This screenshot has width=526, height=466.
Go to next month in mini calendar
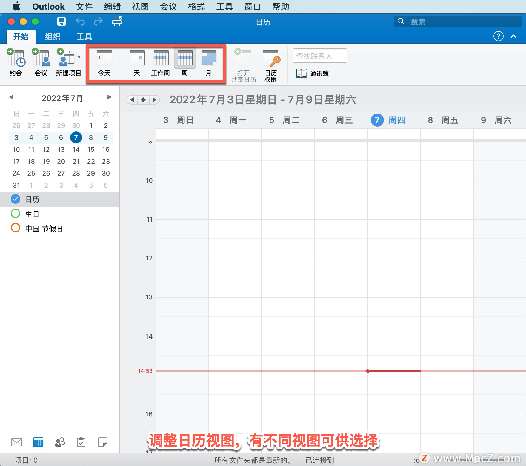coord(109,97)
